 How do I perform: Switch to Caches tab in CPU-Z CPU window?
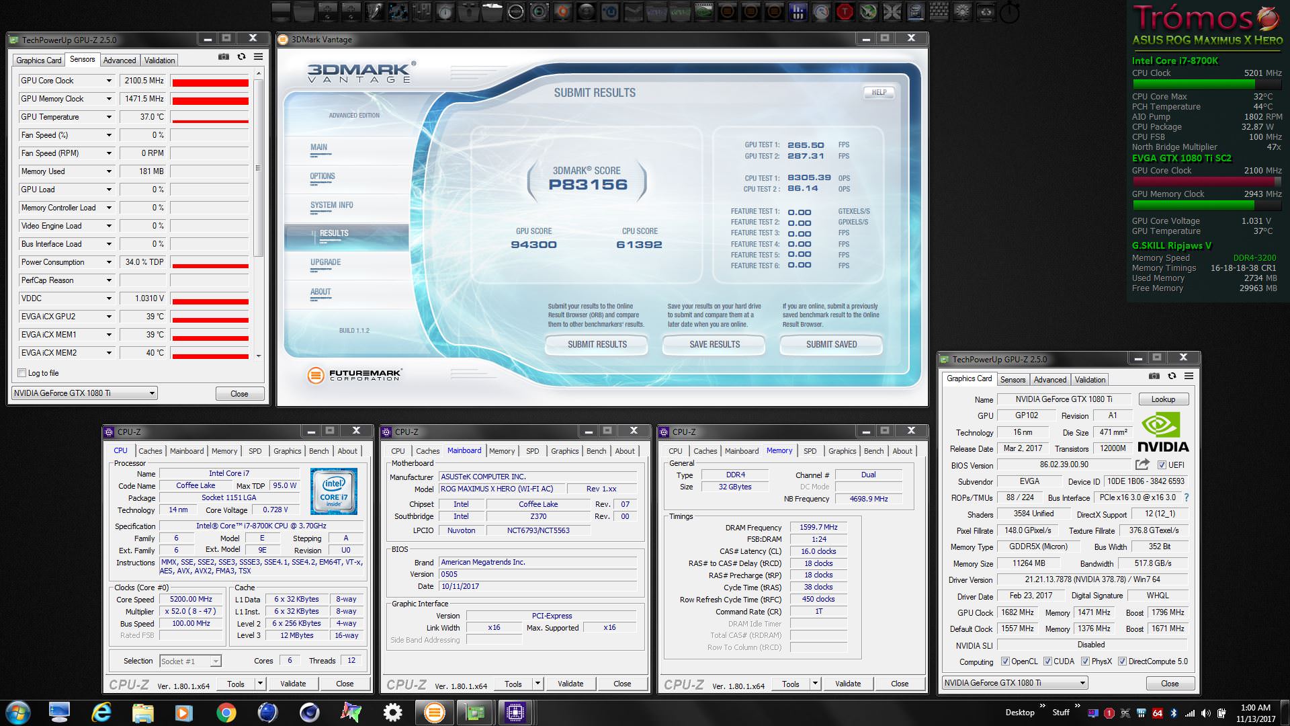tap(150, 451)
